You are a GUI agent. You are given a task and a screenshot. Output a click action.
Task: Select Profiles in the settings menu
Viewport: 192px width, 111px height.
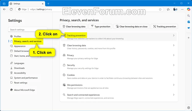(x=17, y=36)
